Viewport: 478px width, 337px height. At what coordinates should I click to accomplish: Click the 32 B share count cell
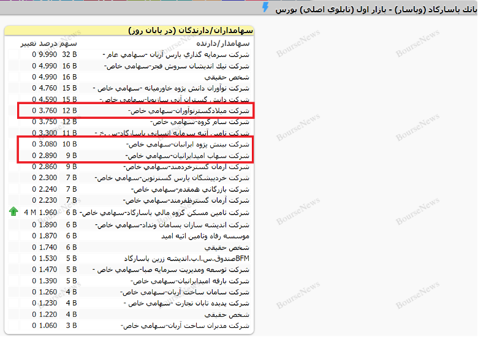69,55
